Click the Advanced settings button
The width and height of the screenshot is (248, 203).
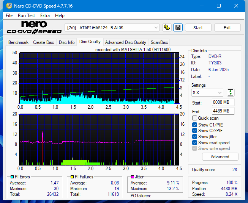coord(220,157)
